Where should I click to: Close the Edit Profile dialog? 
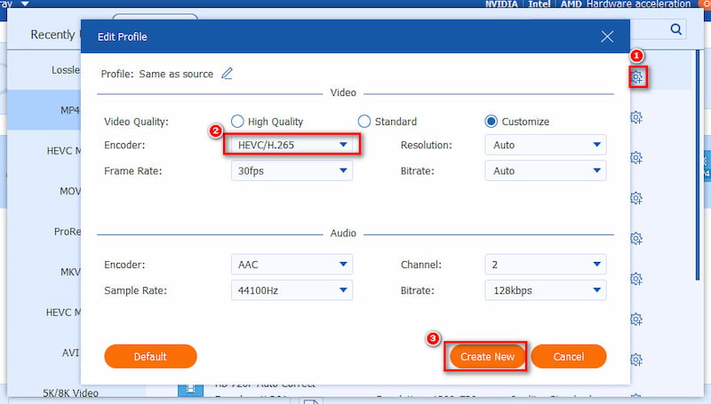click(607, 36)
